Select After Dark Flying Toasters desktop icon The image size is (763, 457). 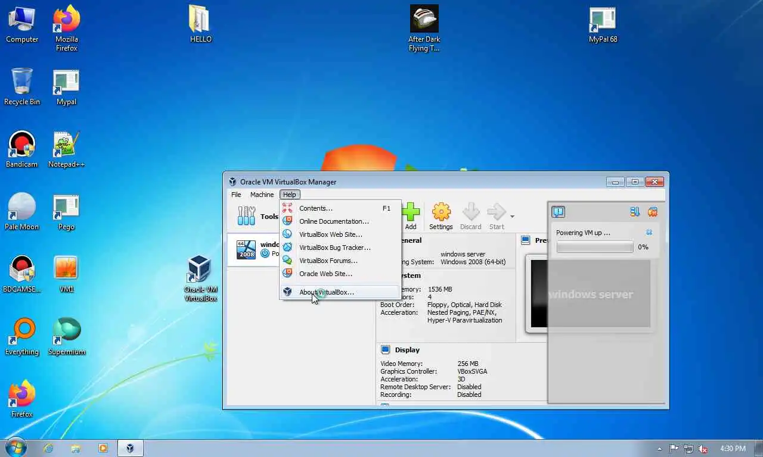[x=424, y=29]
